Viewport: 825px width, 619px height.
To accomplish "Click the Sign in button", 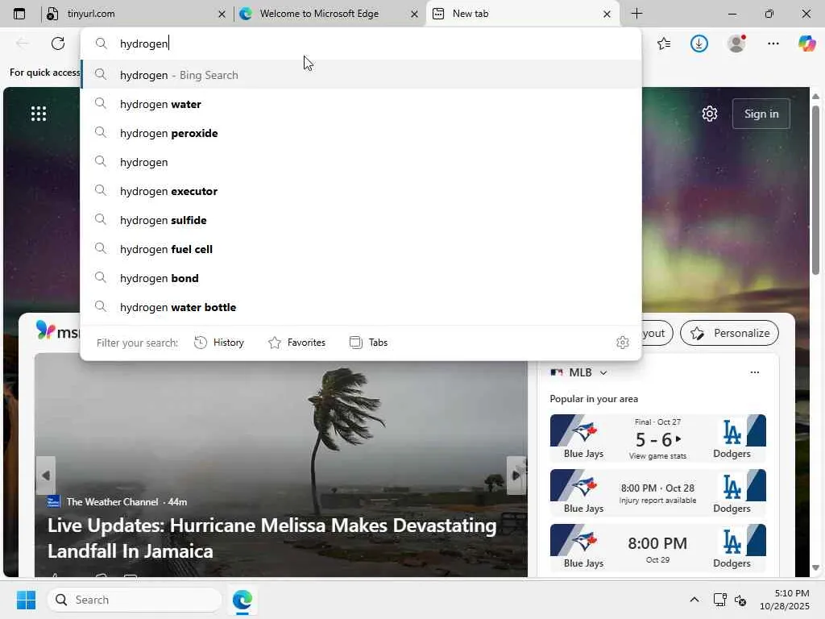I will (761, 114).
